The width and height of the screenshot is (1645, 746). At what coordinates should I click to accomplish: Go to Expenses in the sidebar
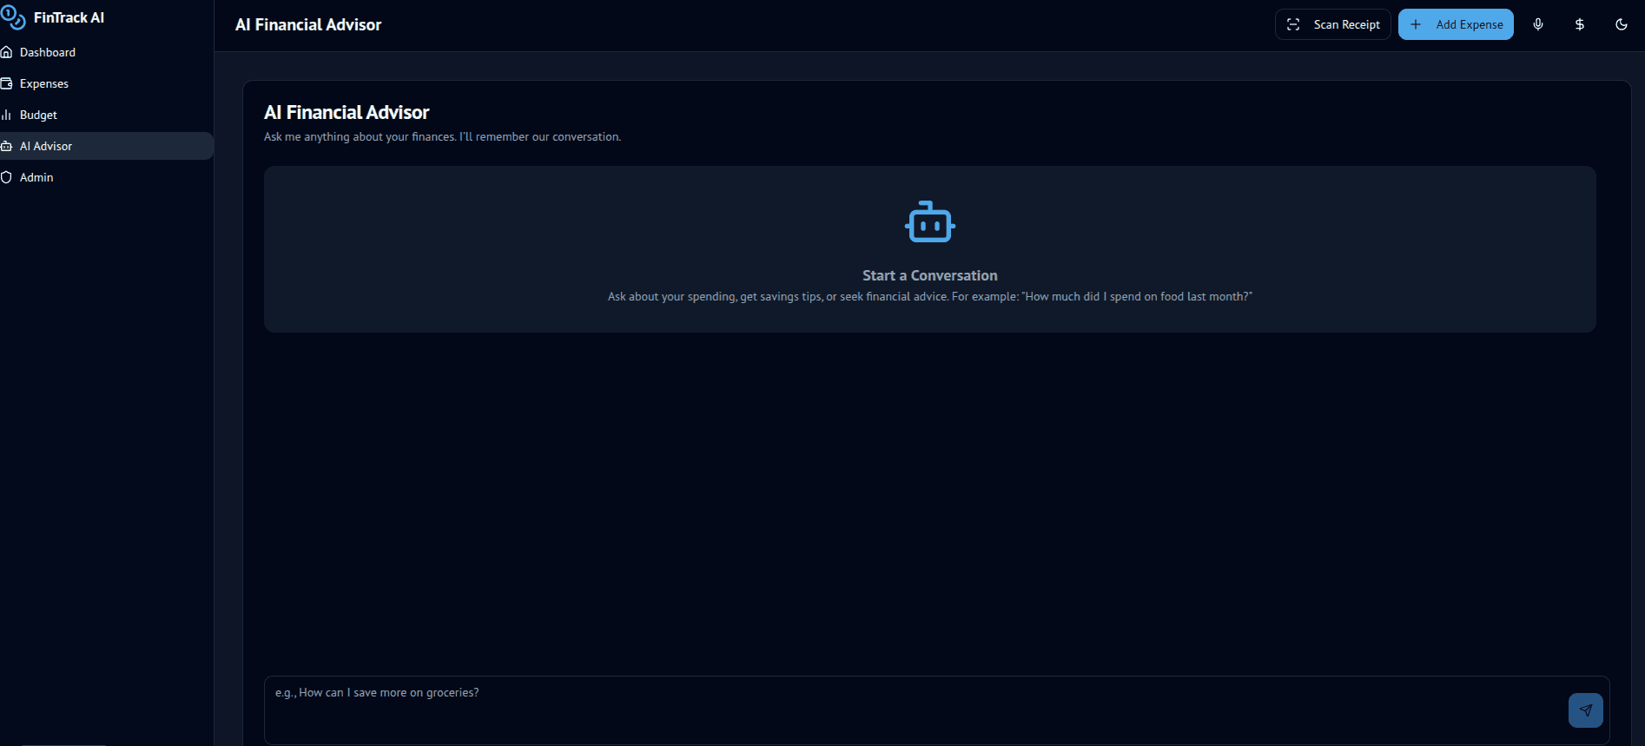point(107,83)
